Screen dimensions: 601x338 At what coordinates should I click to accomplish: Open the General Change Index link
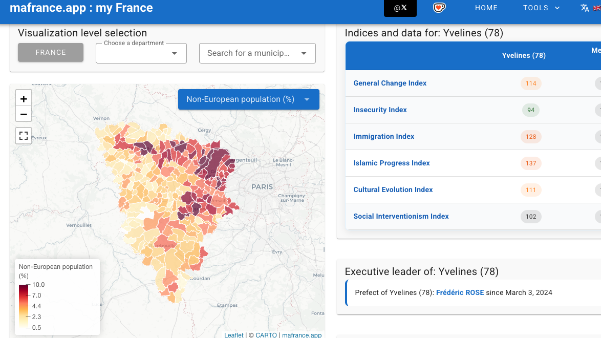390,83
